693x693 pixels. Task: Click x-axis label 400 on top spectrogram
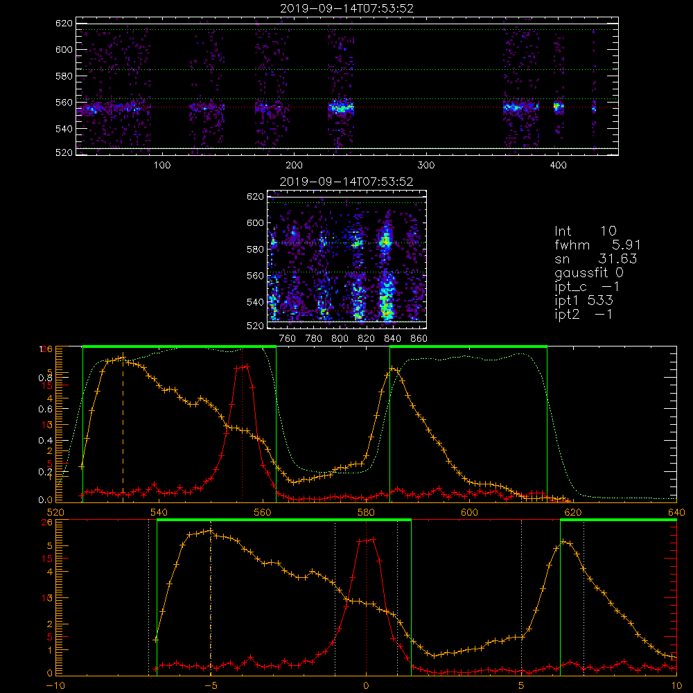[x=558, y=166]
